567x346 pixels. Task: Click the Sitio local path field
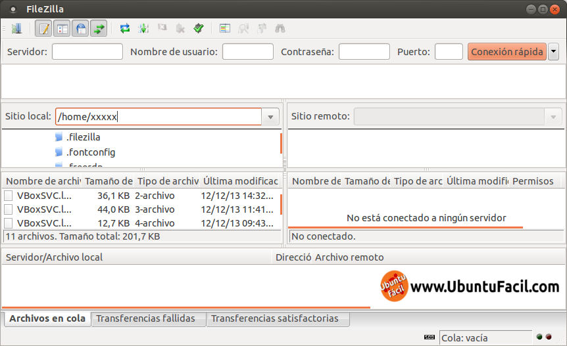pyautogui.click(x=159, y=116)
